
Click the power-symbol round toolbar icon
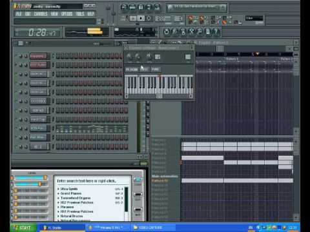click(x=167, y=32)
